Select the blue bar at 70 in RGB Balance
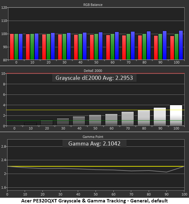Viewport: 189px width, 204px height. (x=133, y=46)
